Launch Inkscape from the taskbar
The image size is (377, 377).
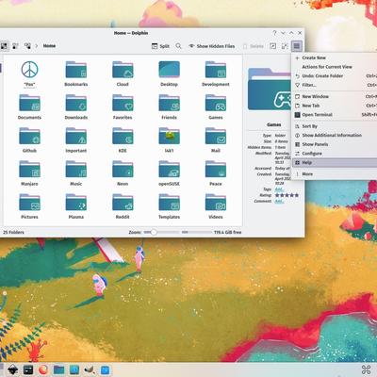(12, 369)
